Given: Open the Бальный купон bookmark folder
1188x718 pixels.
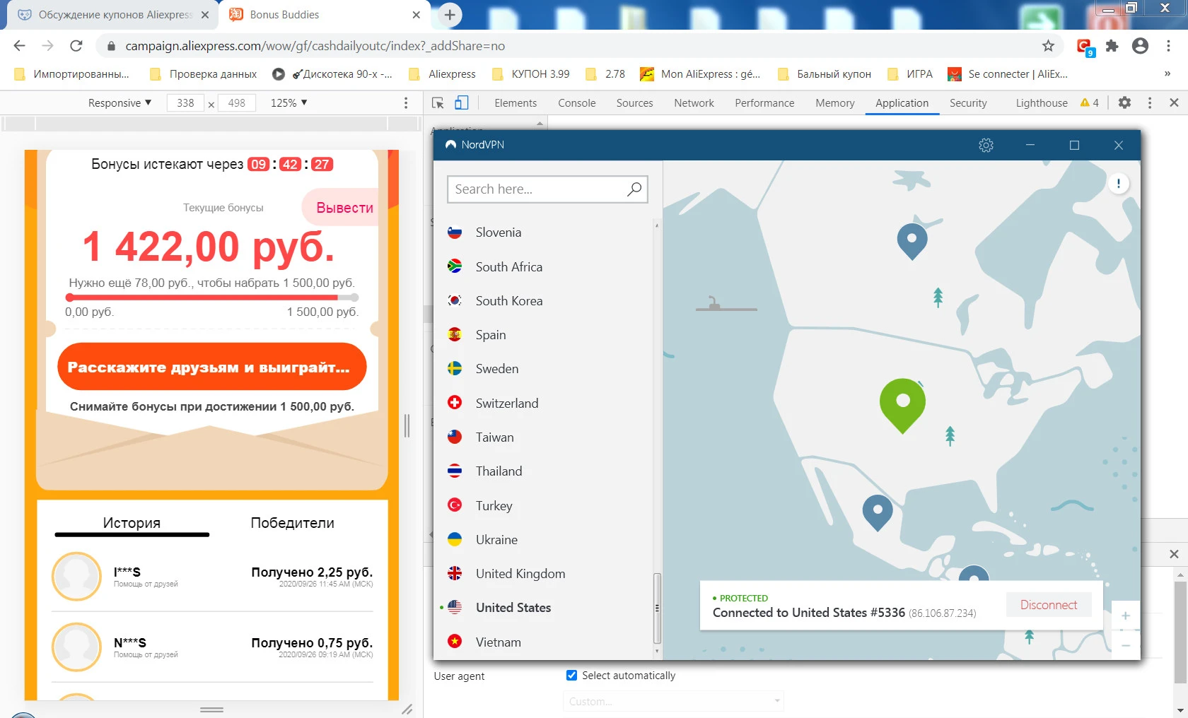Looking at the screenshot, I should tap(824, 73).
